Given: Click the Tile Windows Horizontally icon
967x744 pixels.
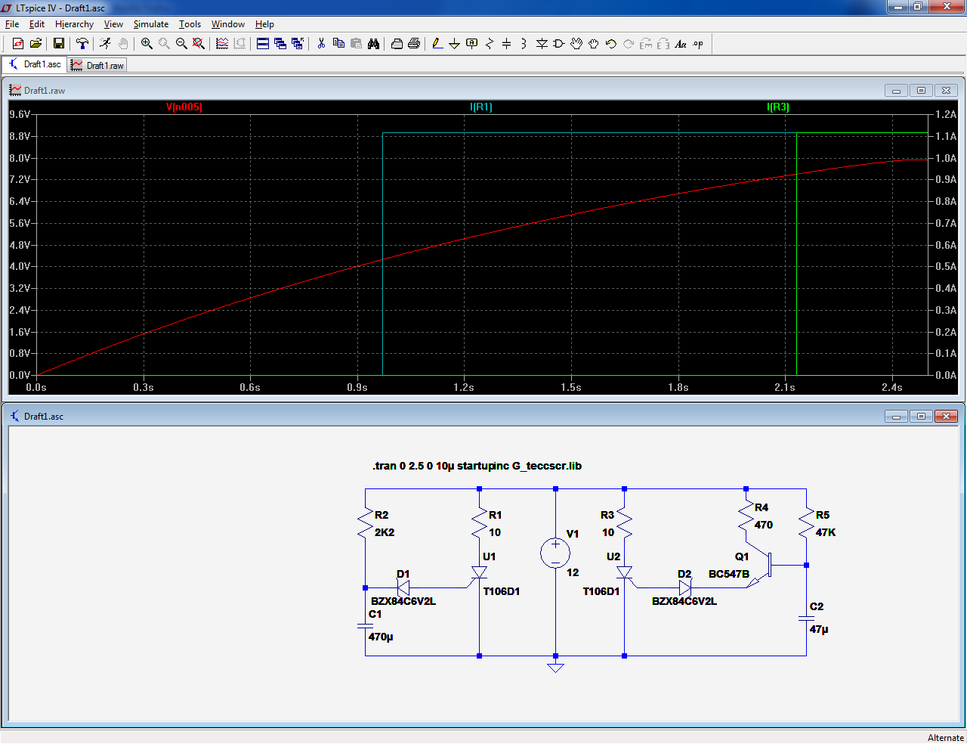Looking at the screenshot, I should click(263, 44).
